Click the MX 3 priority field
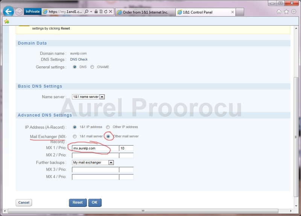Image resolution: width=301 pixels, height=216 pixels. (x=126, y=170)
